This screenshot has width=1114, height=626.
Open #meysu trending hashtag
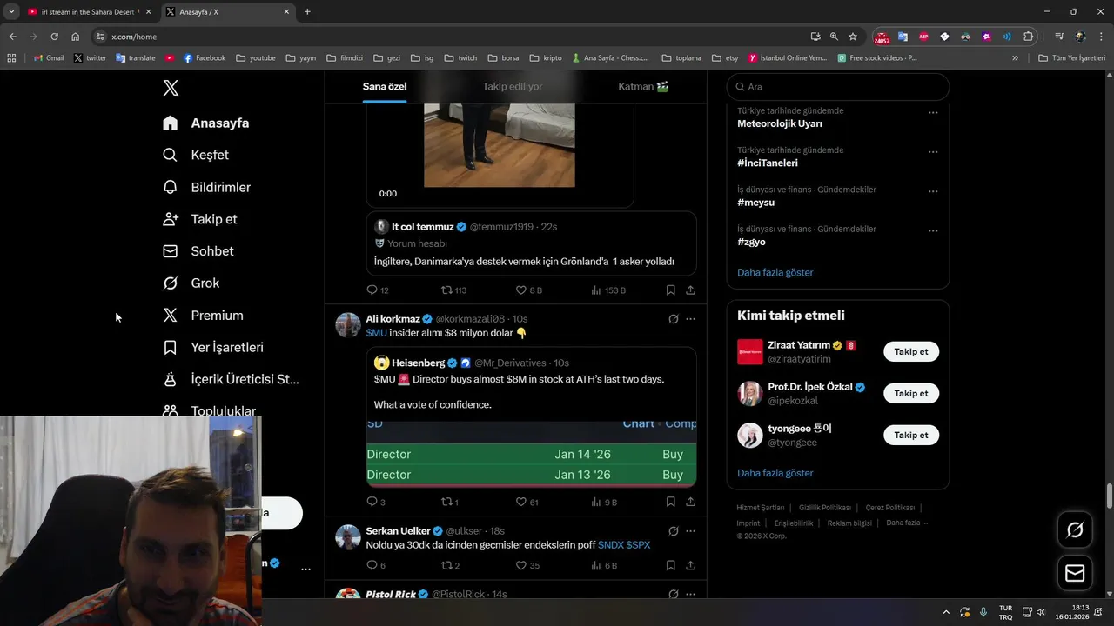point(755,203)
